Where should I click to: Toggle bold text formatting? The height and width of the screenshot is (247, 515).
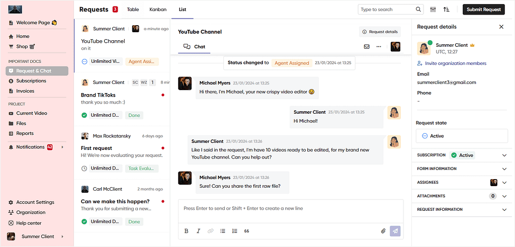point(186,231)
